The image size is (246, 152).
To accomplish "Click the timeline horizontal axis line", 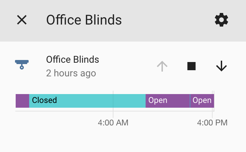I will tap(115, 111).
